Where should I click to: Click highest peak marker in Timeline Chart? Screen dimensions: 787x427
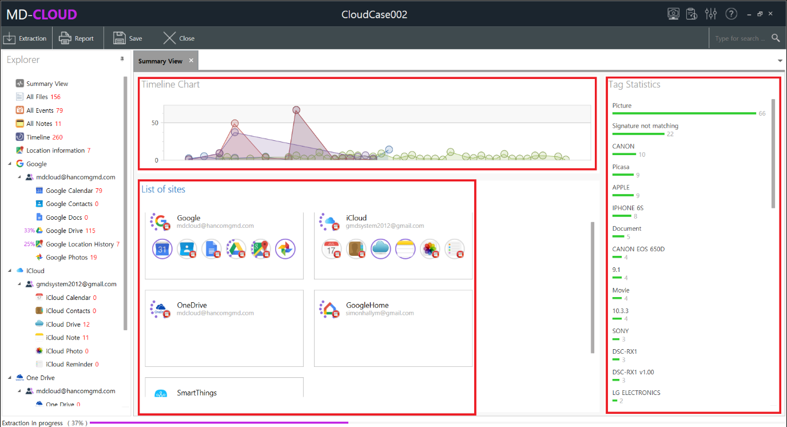[x=296, y=110]
